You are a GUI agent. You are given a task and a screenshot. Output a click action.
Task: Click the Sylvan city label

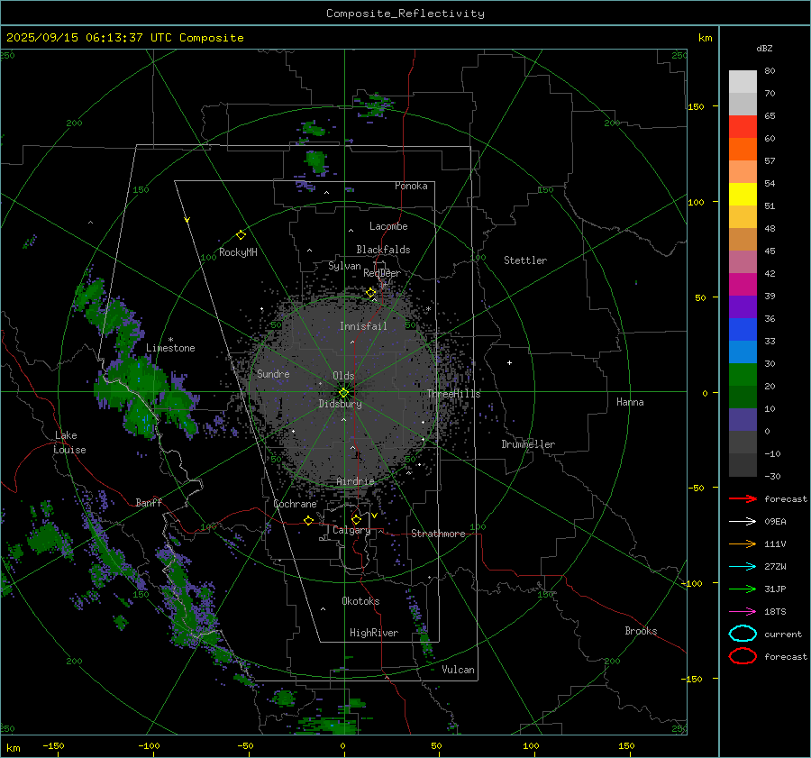click(344, 266)
